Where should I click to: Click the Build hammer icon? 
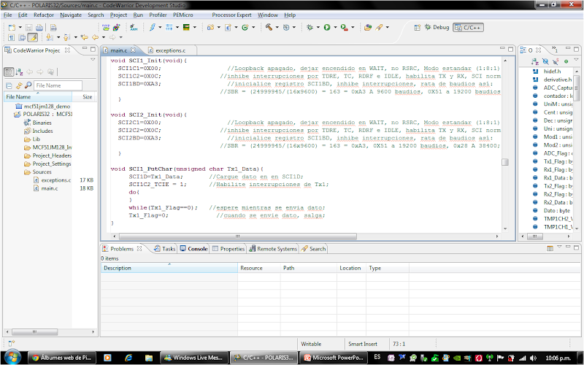click(x=269, y=27)
